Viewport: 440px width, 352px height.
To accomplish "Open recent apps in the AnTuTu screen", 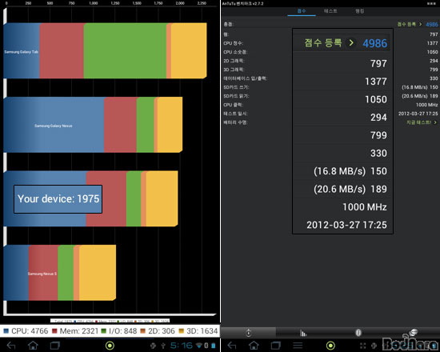I will [x=276, y=346].
